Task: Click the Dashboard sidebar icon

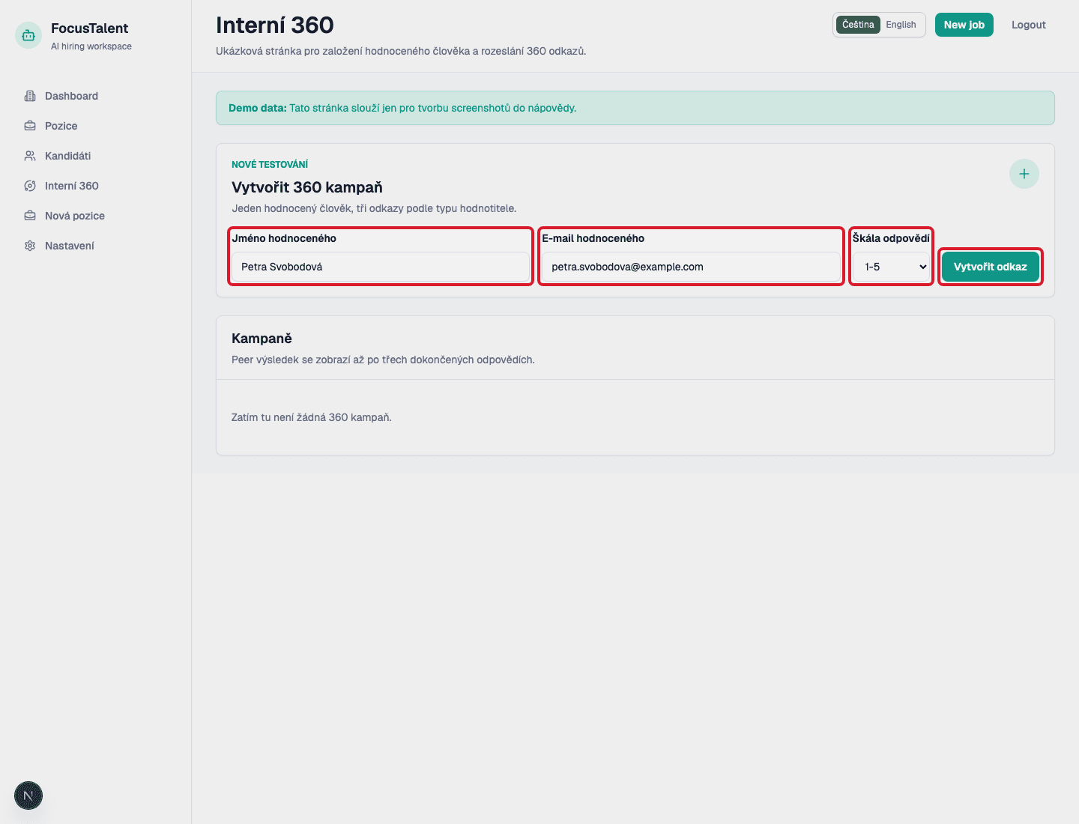Action: [30, 96]
